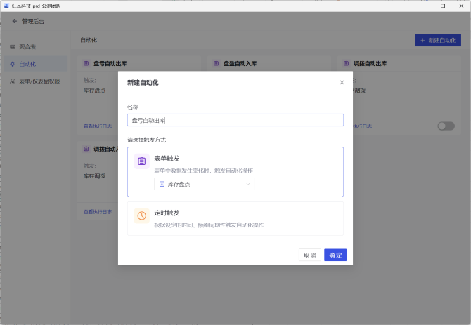This screenshot has height=325, width=471.
Task: Click the chevron arrow in 库存盘点 dropdown
Action: pyautogui.click(x=248, y=184)
